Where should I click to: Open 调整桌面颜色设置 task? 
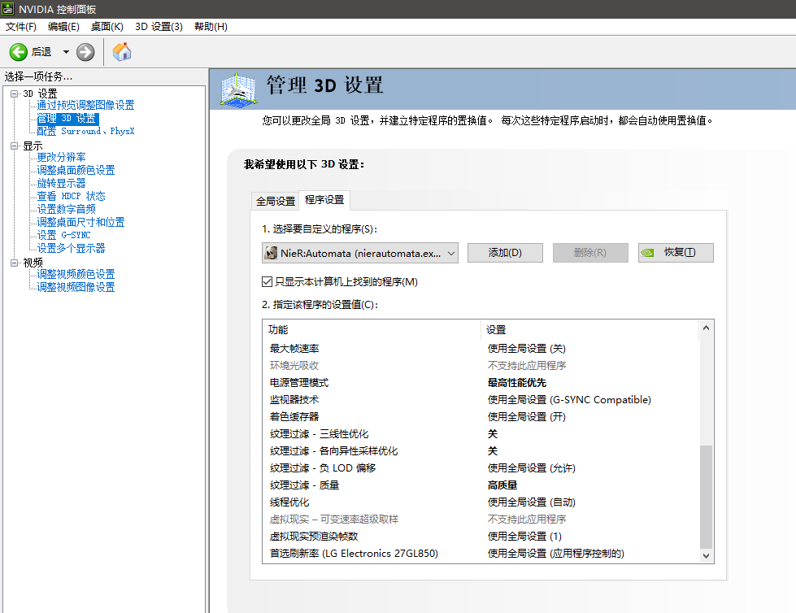(76, 170)
